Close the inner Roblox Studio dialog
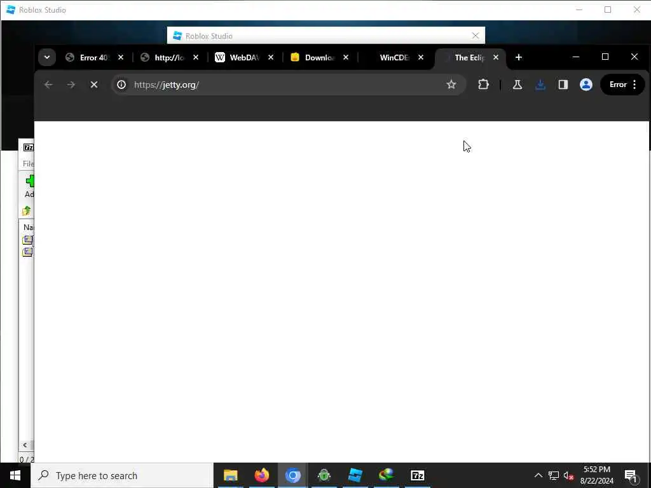Viewport: 651px width, 488px height. point(476,36)
